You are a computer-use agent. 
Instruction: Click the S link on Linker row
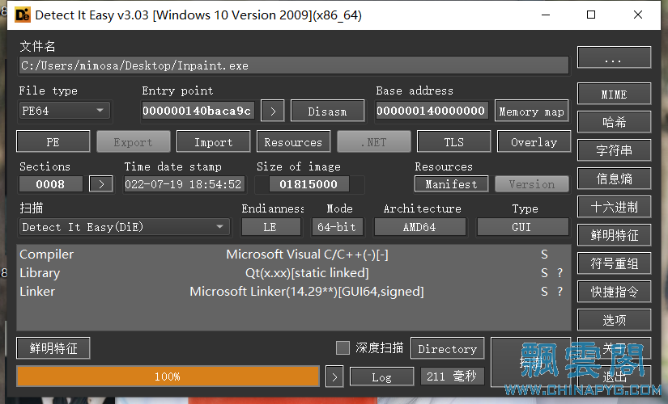(544, 292)
